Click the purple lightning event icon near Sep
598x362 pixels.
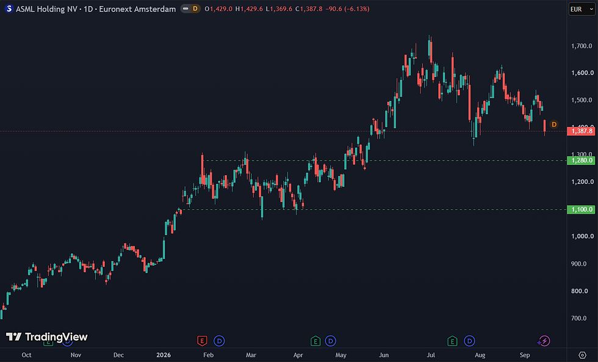click(544, 341)
